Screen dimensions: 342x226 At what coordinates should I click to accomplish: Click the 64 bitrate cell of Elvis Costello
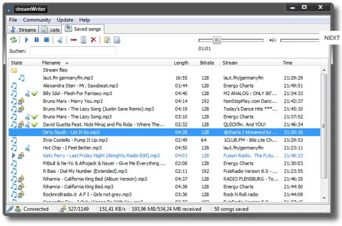point(204,140)
